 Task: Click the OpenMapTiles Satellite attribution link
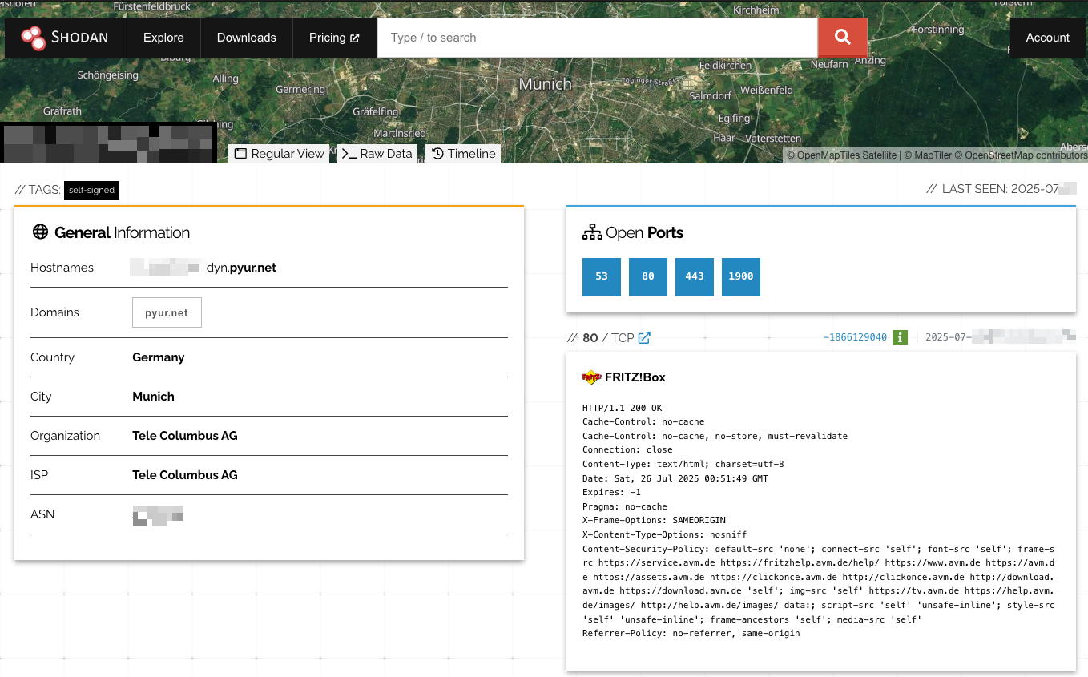pos(841,155)
